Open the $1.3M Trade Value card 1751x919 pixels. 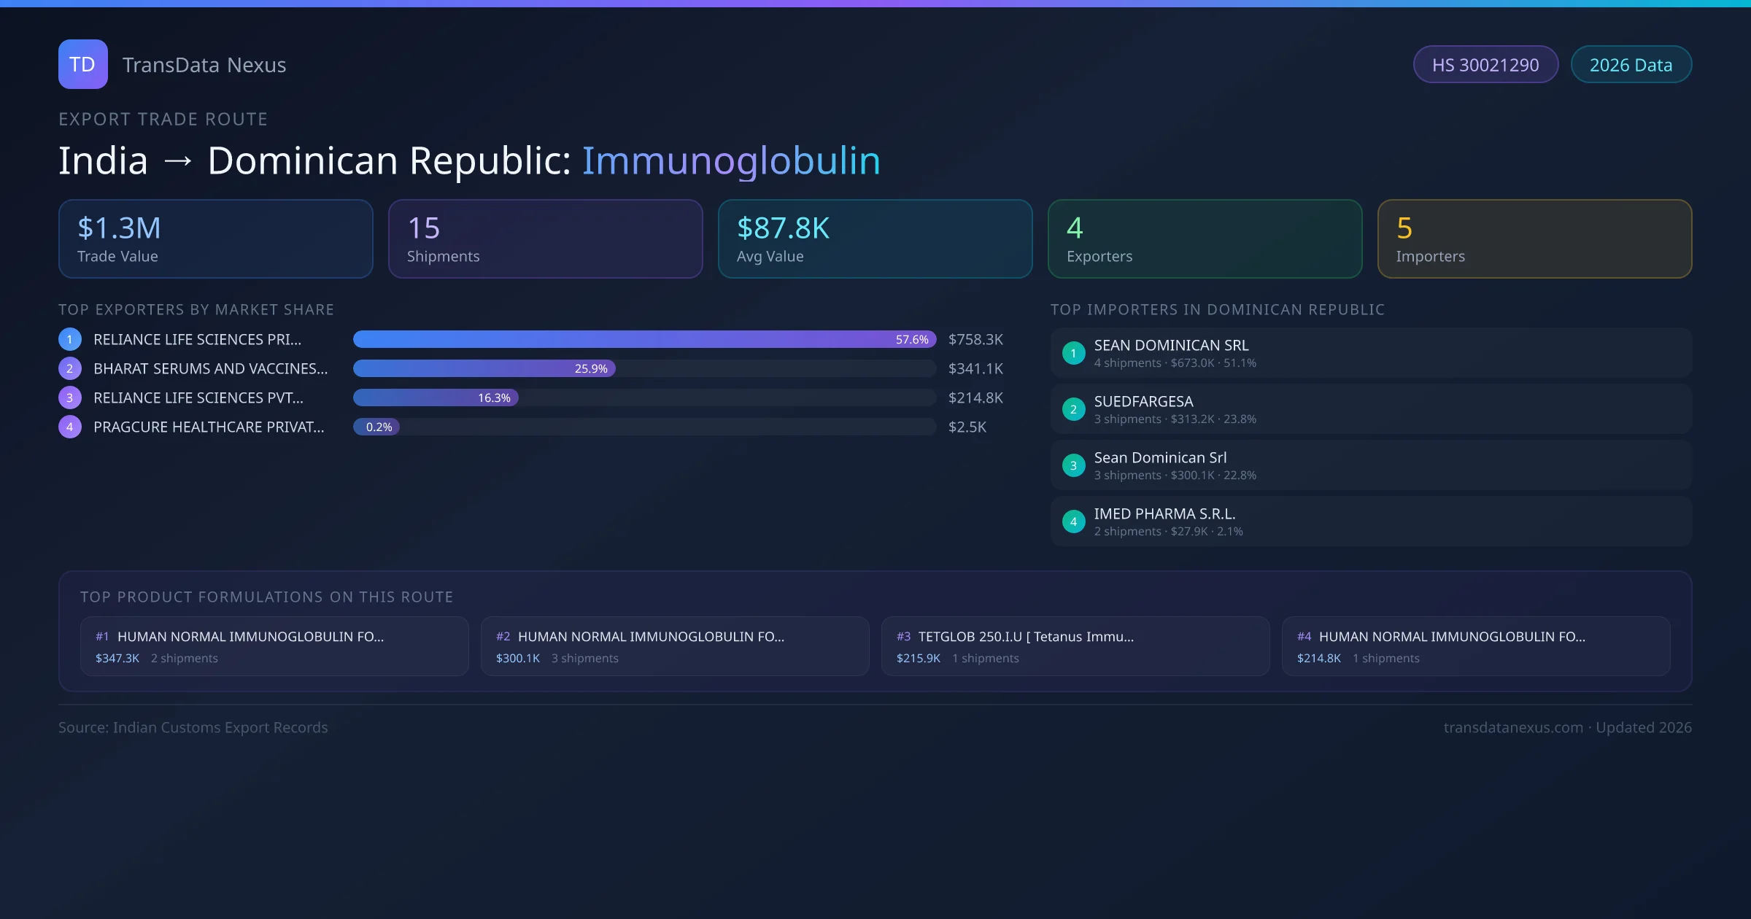click(215, 239)
